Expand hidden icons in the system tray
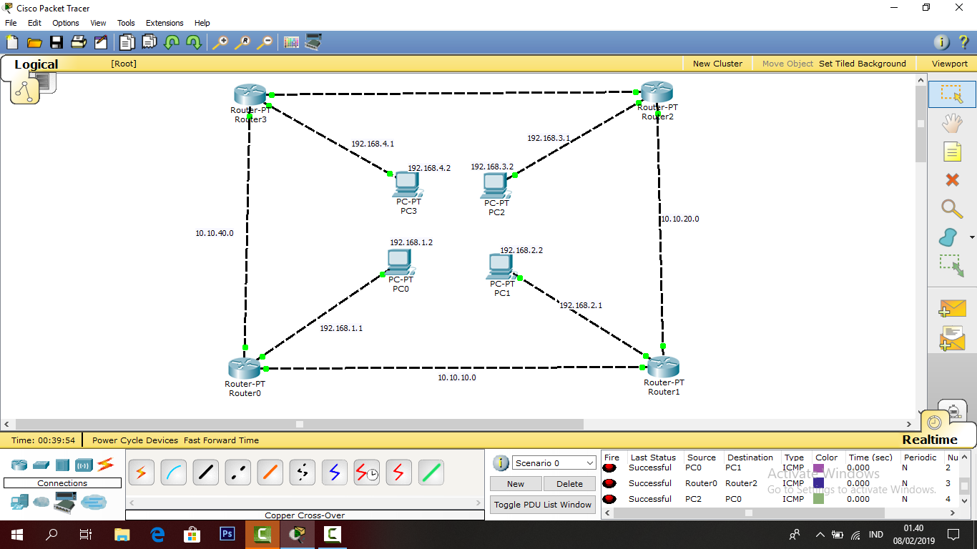 [820, 534]
